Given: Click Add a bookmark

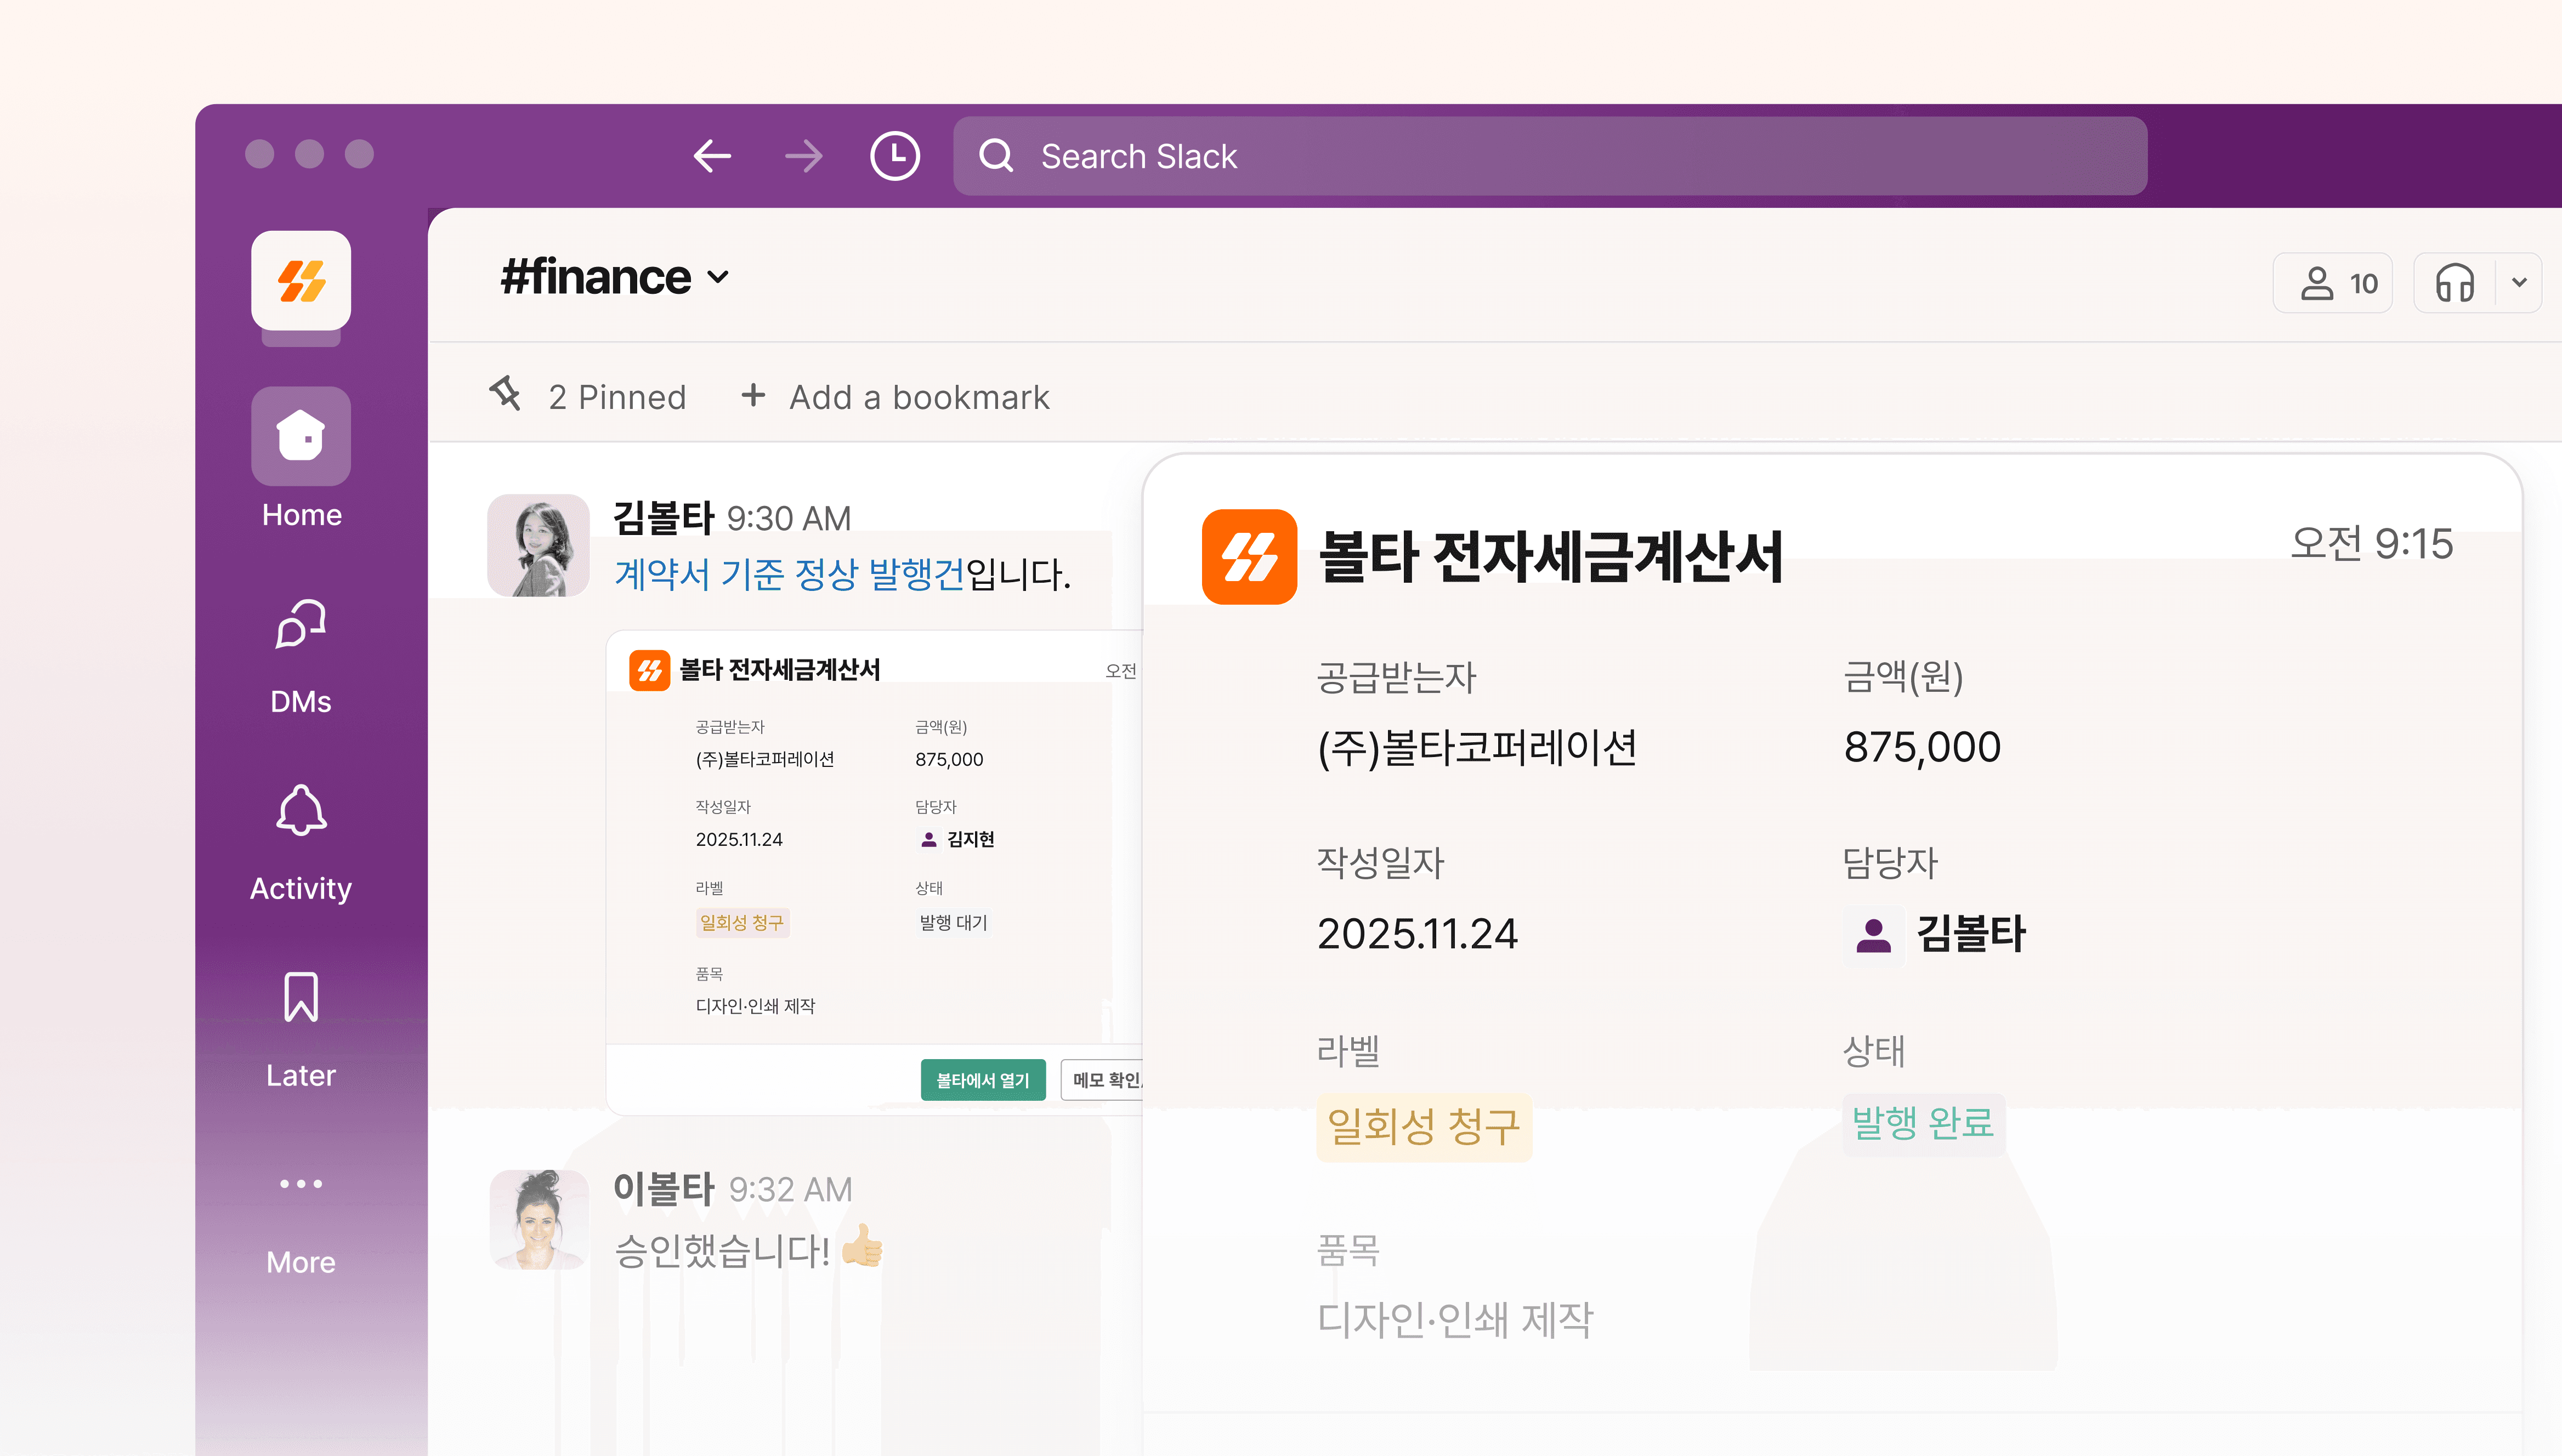Looking at the screenshot, I should pyautogui.click(x=895, y=397).
